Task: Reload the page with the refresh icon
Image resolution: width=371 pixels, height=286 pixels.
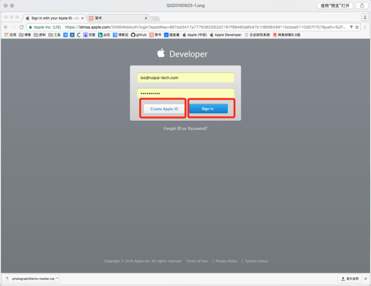Action: click(22, 27)
